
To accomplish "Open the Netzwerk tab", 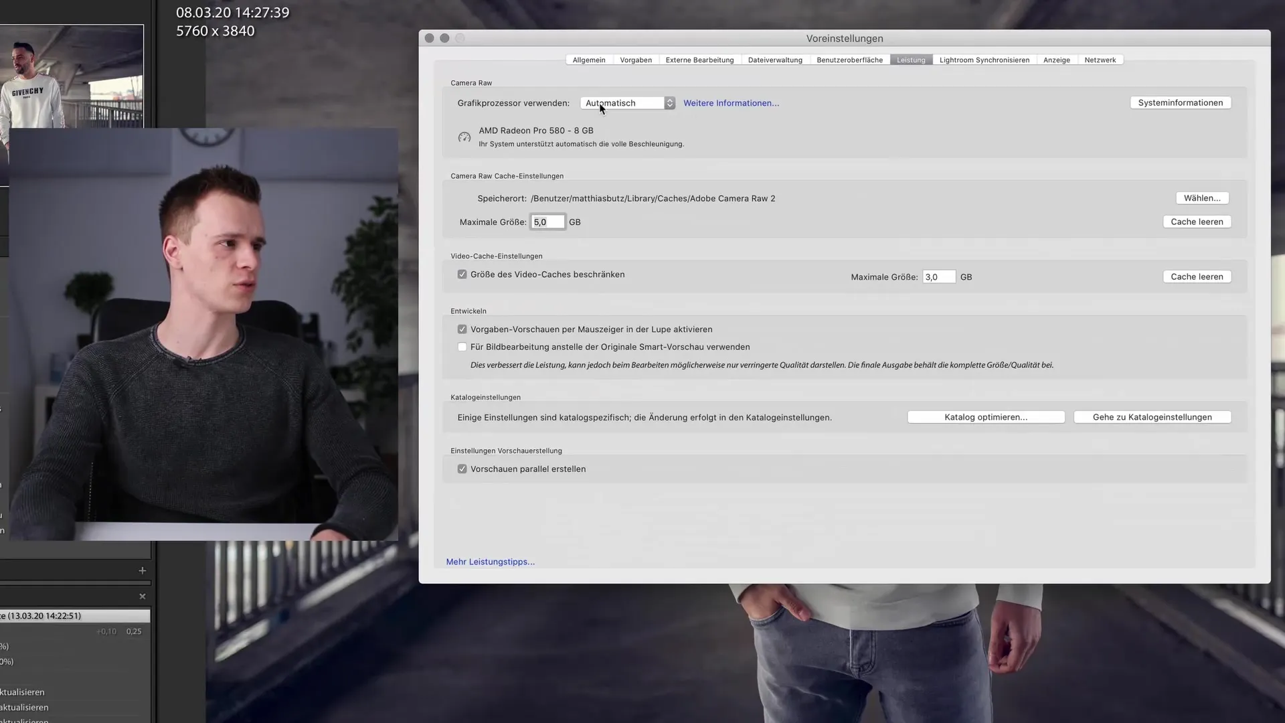I will click(x=1100, y=60).
